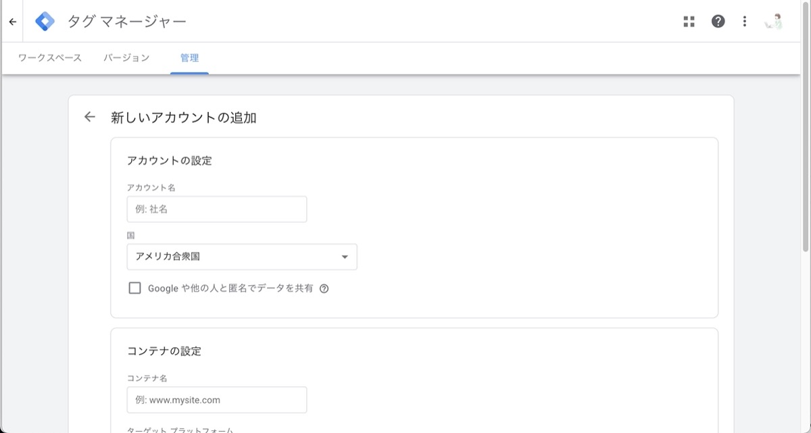Viewport: 811px width, 433px height.
Task: Focus the コンテナ名 text field
Action: tap(217, 400)
